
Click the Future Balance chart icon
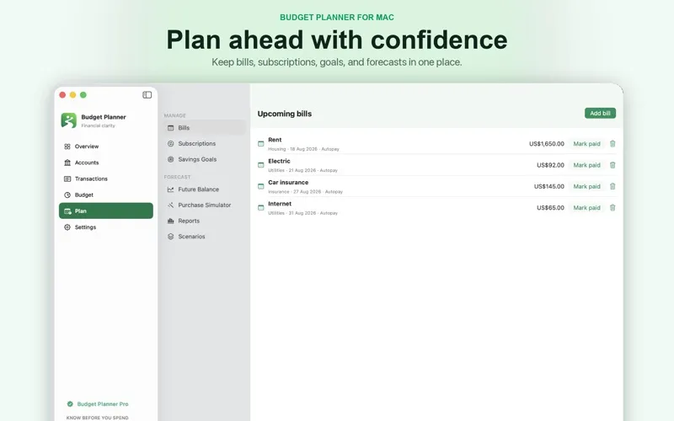tap(171, 189)
